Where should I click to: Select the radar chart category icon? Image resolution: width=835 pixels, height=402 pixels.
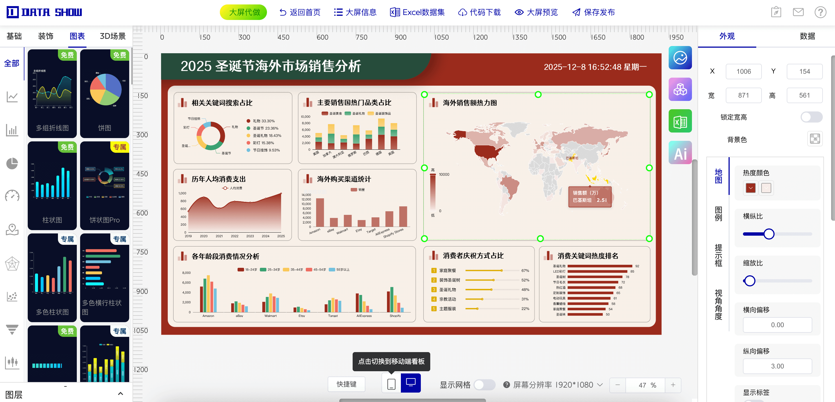tap(12, 263)
